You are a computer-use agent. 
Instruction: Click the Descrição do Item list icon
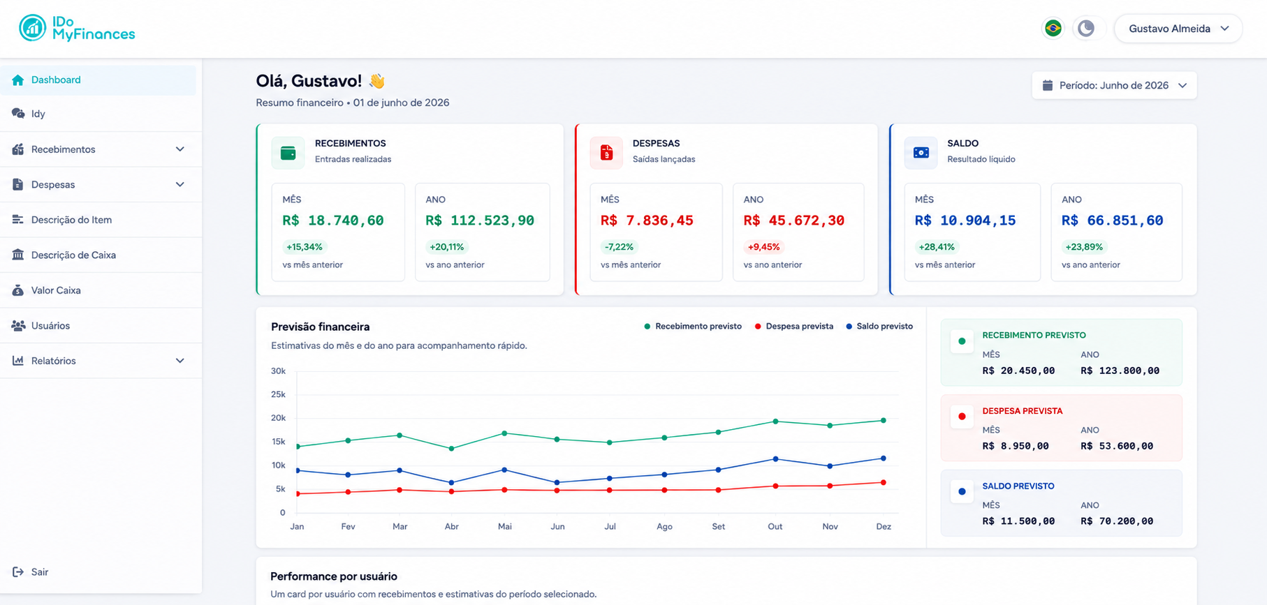tap(18, 220)
